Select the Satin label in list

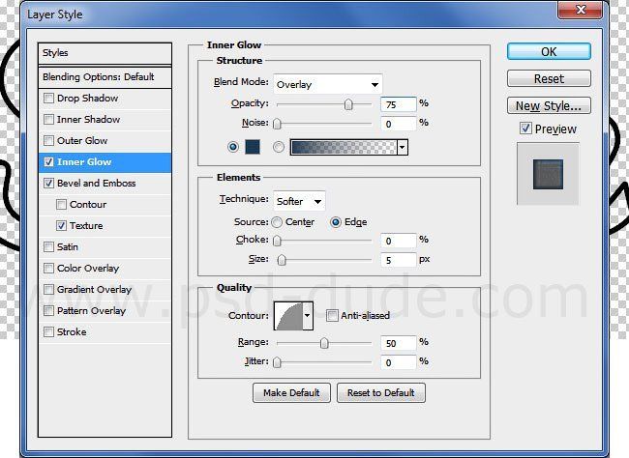(x=68, y=246)
